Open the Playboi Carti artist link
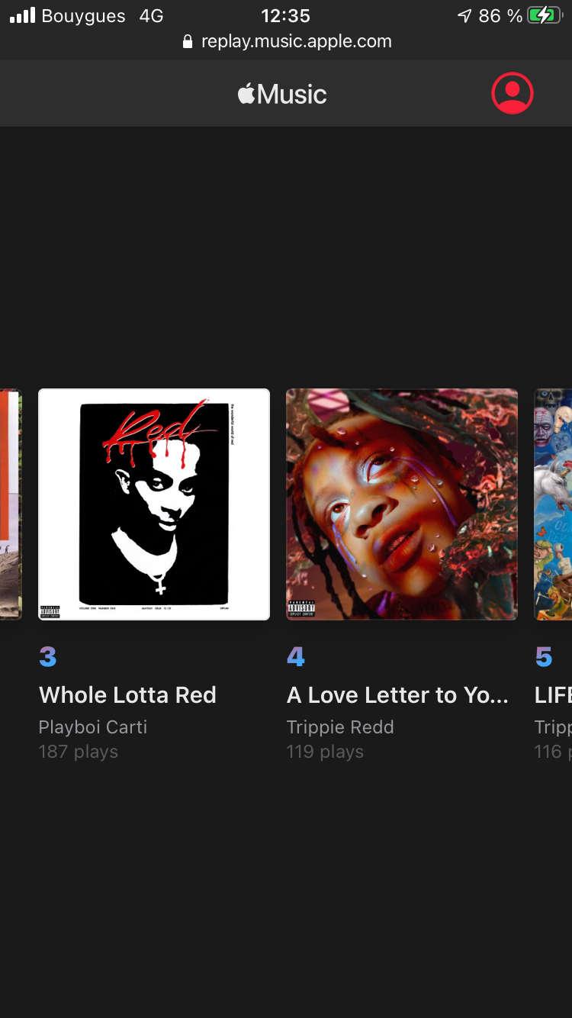 click(93, 727)
